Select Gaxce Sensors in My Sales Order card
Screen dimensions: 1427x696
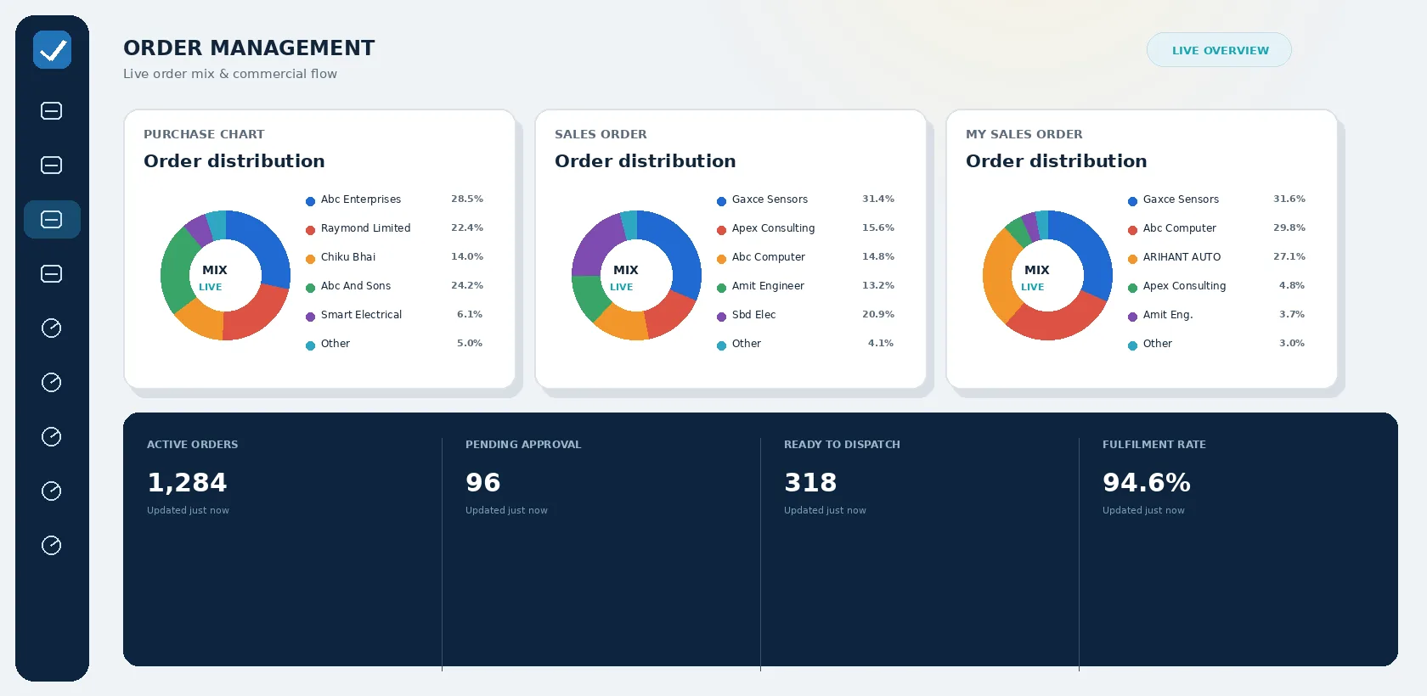[x=1181, y=199]
